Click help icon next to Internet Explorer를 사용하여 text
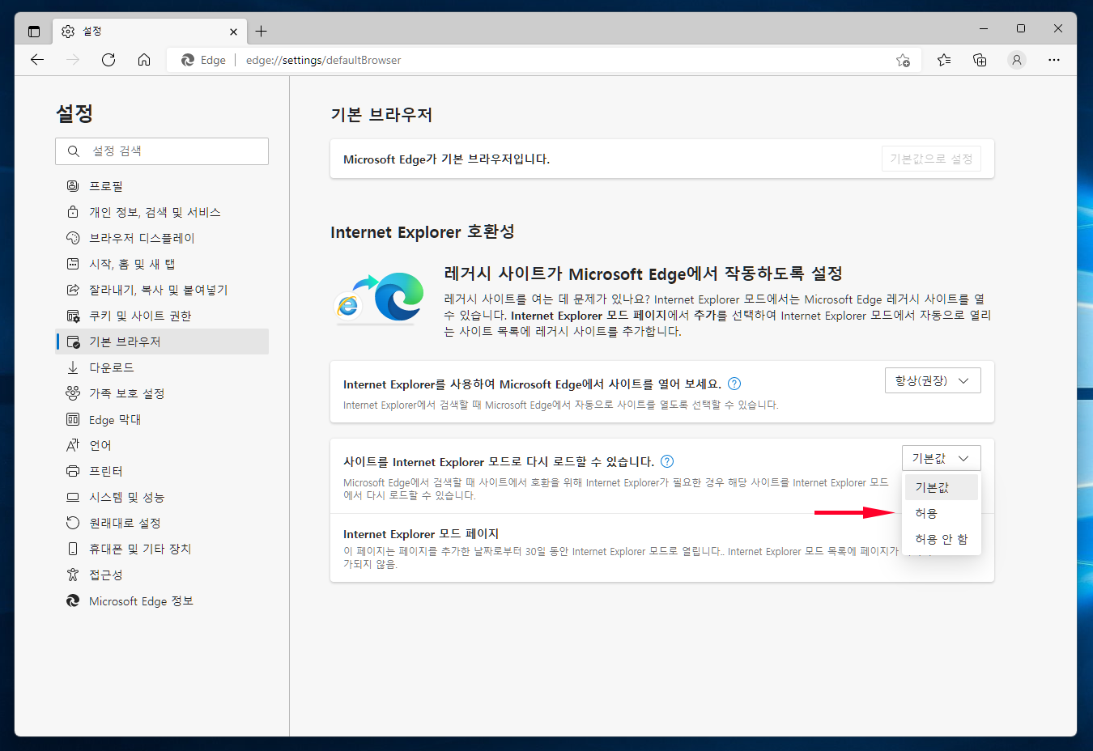Image resolution: width=1093 pixels, height=751 pixels. pyautogui.click(x=734, y=384)
